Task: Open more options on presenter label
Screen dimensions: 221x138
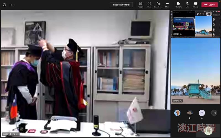Action: click(x=17, y=134)
